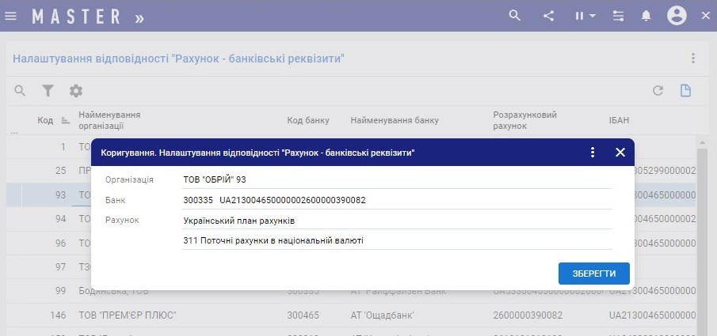Click the page title Налаштування відповідності
This screenshot has width=717, height=336.
(178, 59)
